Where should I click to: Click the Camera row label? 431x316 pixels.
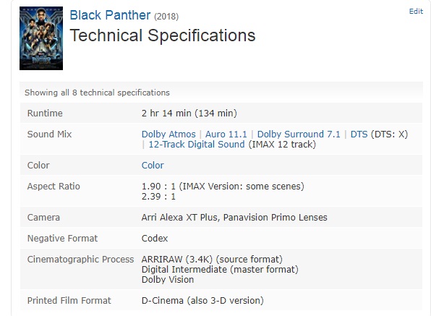click(43, 218)
